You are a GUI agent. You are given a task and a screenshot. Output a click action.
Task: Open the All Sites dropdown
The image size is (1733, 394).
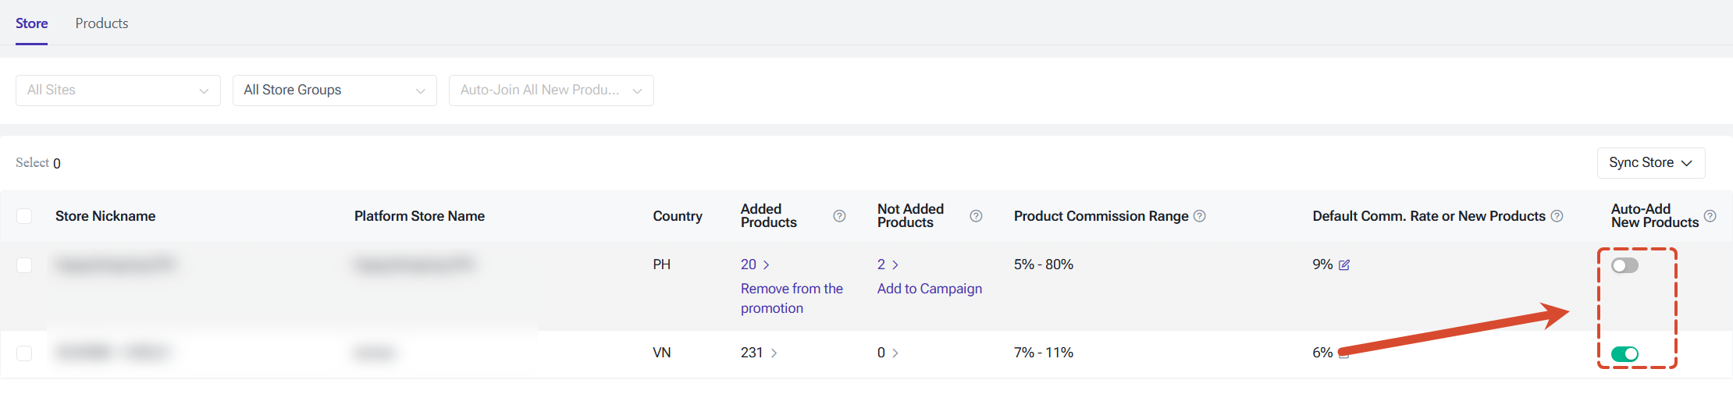coord(118,91)
